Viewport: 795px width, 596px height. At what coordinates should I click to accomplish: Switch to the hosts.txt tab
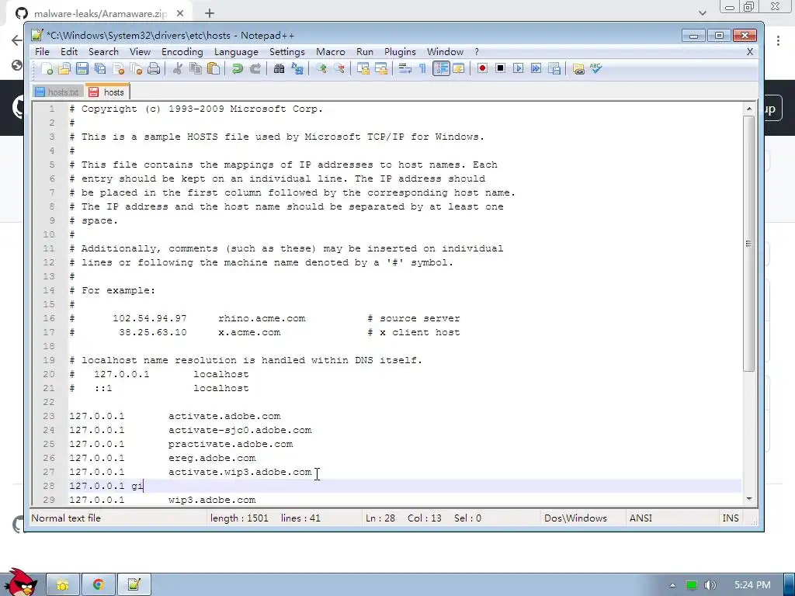click(x=57, y=92)
